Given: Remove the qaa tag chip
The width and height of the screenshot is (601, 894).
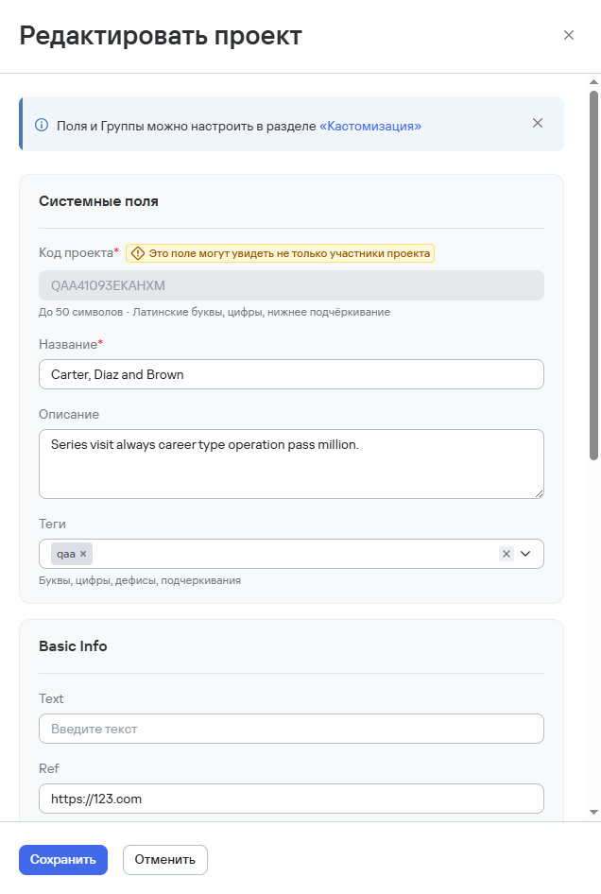Looking at the screenshot, I should pyautogui.click(x=83, y=554).
